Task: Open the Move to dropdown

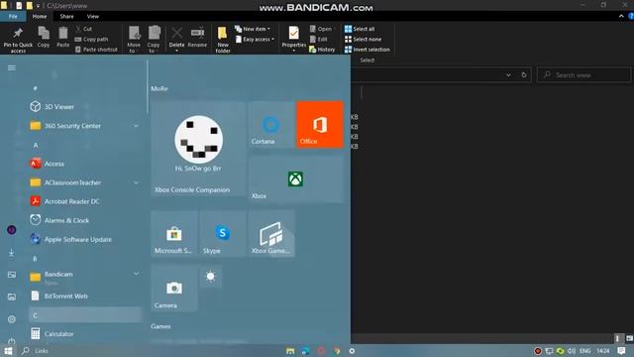Action: tap(134, 40)
